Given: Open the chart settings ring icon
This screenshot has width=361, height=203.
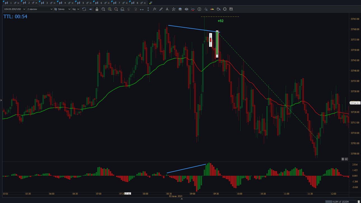Looking at the screenshot, I should coord(225,9).
